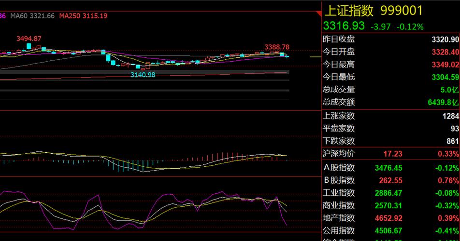Click the 今日最高 value 3349.02
This screenshot has width=460, height=241.
pyautogui.click(x=445, y=64)
